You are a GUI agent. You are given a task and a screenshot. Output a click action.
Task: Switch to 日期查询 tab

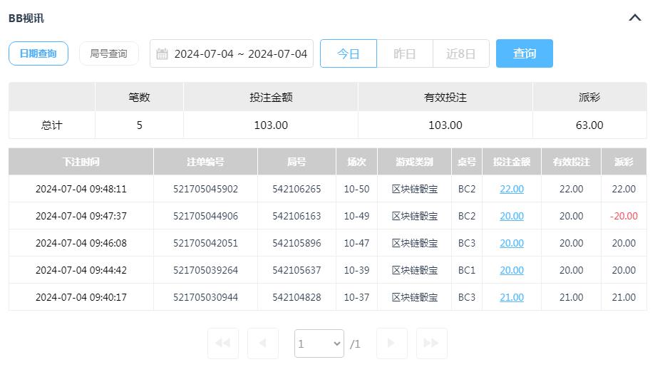click(x=38, y=53)
